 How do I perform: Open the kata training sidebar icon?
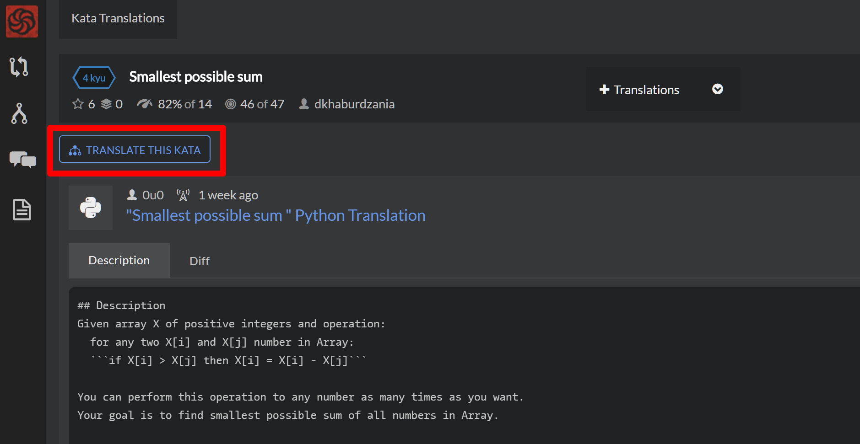(x=19, y=67)
